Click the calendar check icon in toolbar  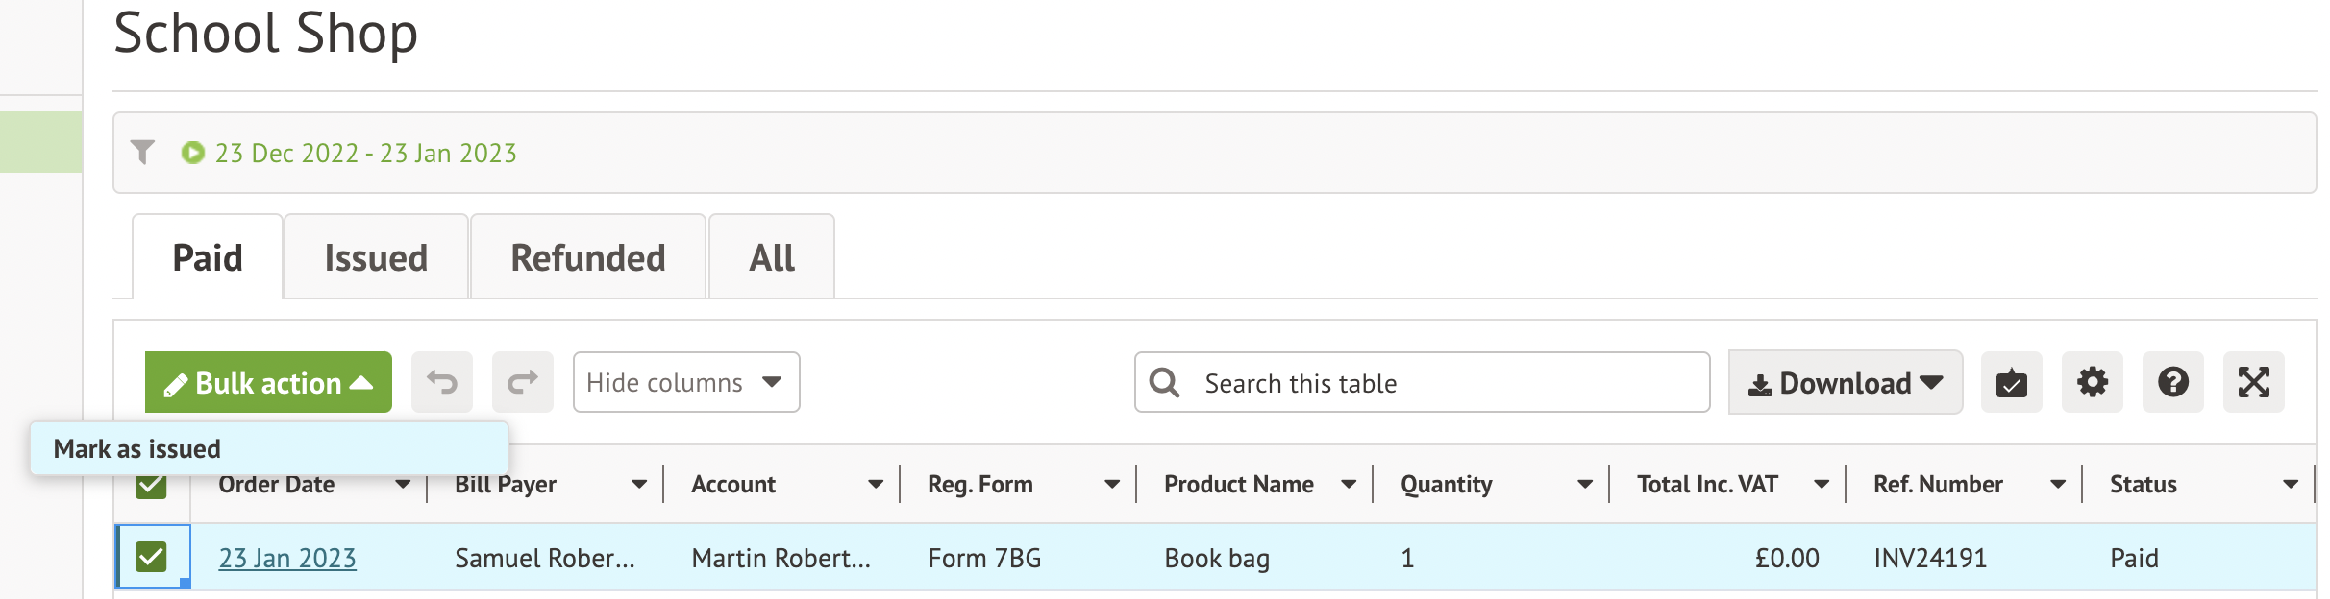[2011, 382]
